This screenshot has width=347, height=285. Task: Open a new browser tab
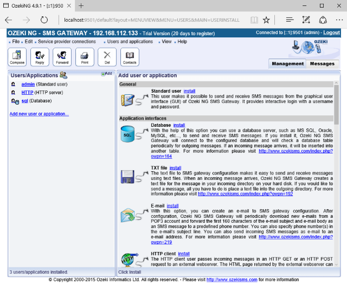point(81,6)
